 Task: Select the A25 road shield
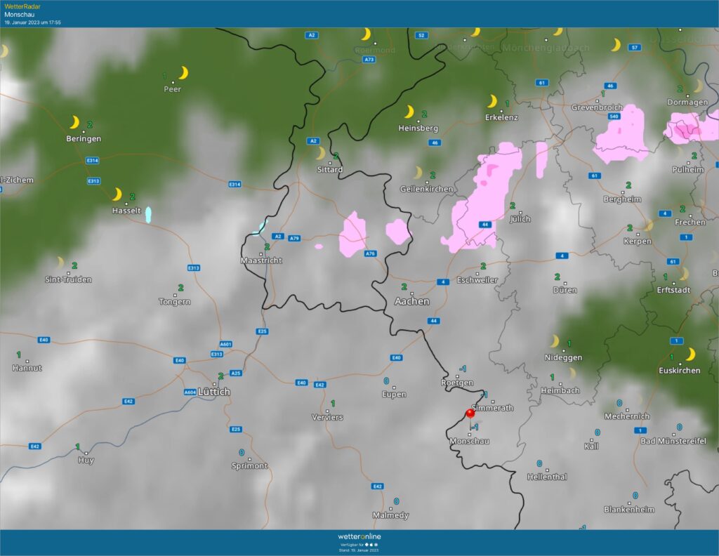click(x=236, y=373)
